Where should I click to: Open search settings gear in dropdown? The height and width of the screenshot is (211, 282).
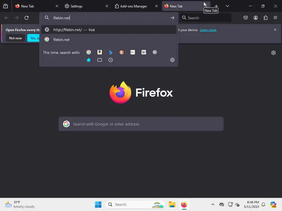(x=172, y=60)
